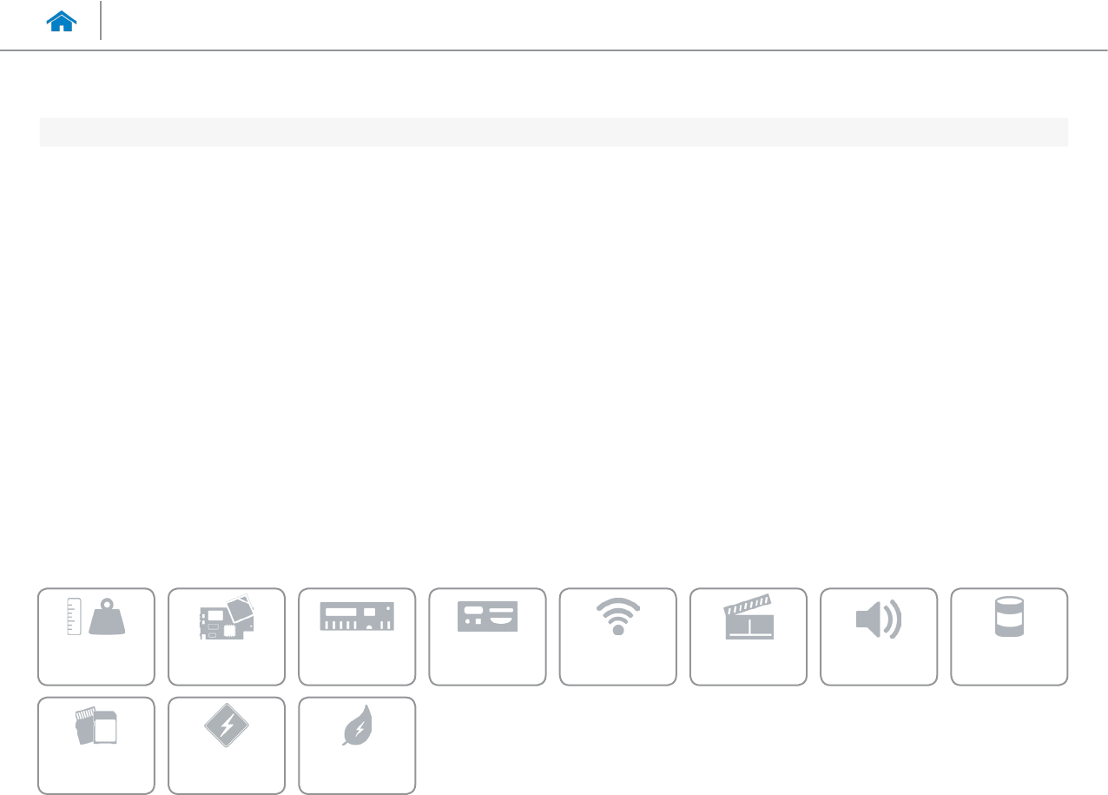Image resolution: width=1108 pixels, height=795 pixels.
Task: Go to the blue Home icon
Action: (x=63, y=23)
